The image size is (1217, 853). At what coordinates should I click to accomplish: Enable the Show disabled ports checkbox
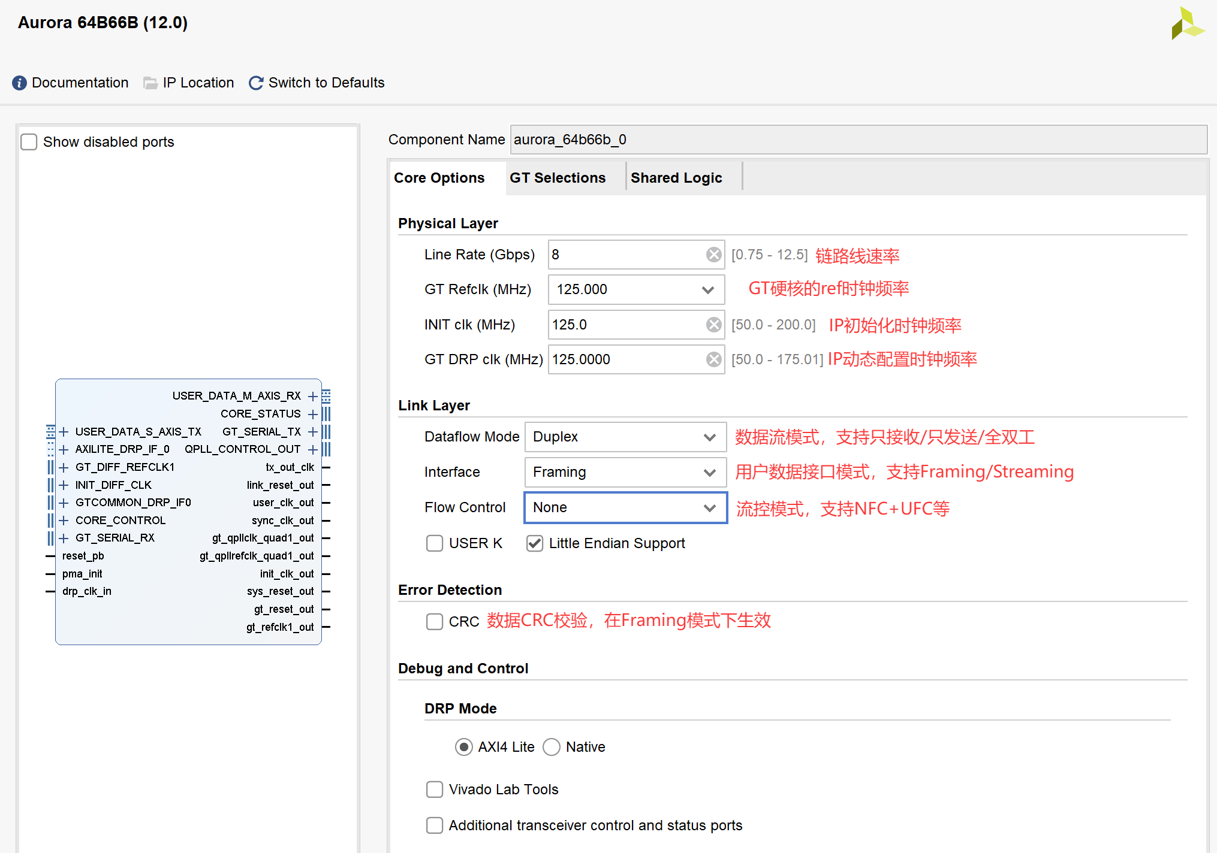pos(29,142)
